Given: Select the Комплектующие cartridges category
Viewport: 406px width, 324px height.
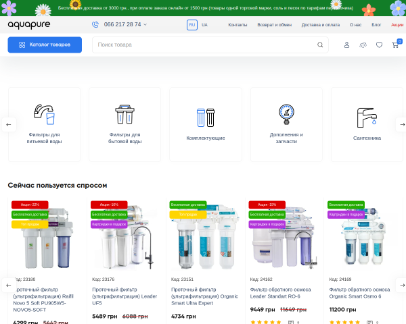Looking at the screenshot, I should [x=206, y=124].
